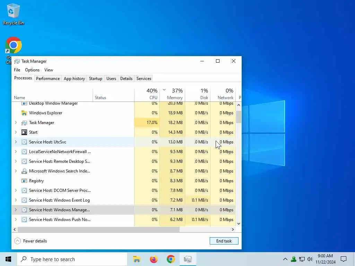Click the vertical scrollbar up arrow
Screen dimensions: 355x266
(x=239, y=105)
